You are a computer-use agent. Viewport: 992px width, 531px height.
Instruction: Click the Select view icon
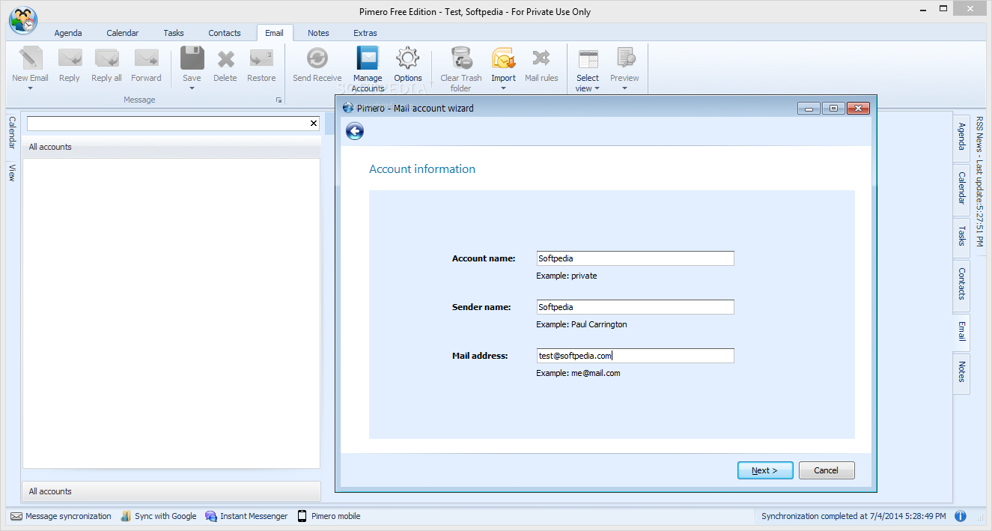pyautogui.click(x=588, y=58)
